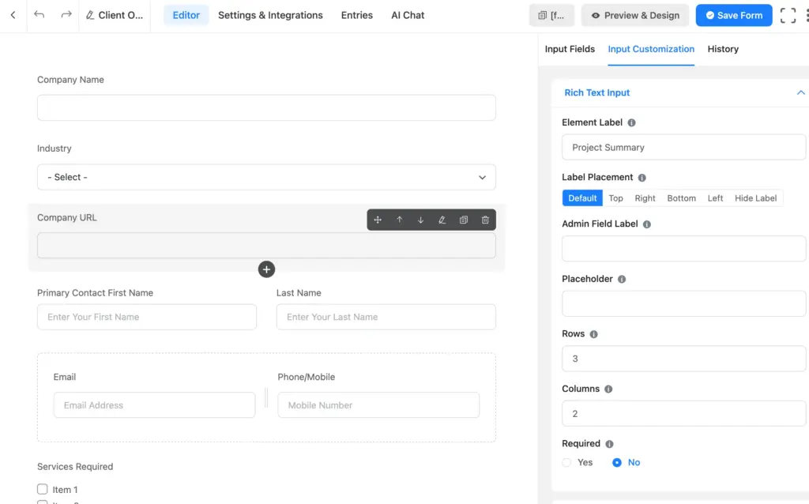Viewport: 809px width, 504px height.
Task: Click the Email Address field
Action: pos(154,405)
